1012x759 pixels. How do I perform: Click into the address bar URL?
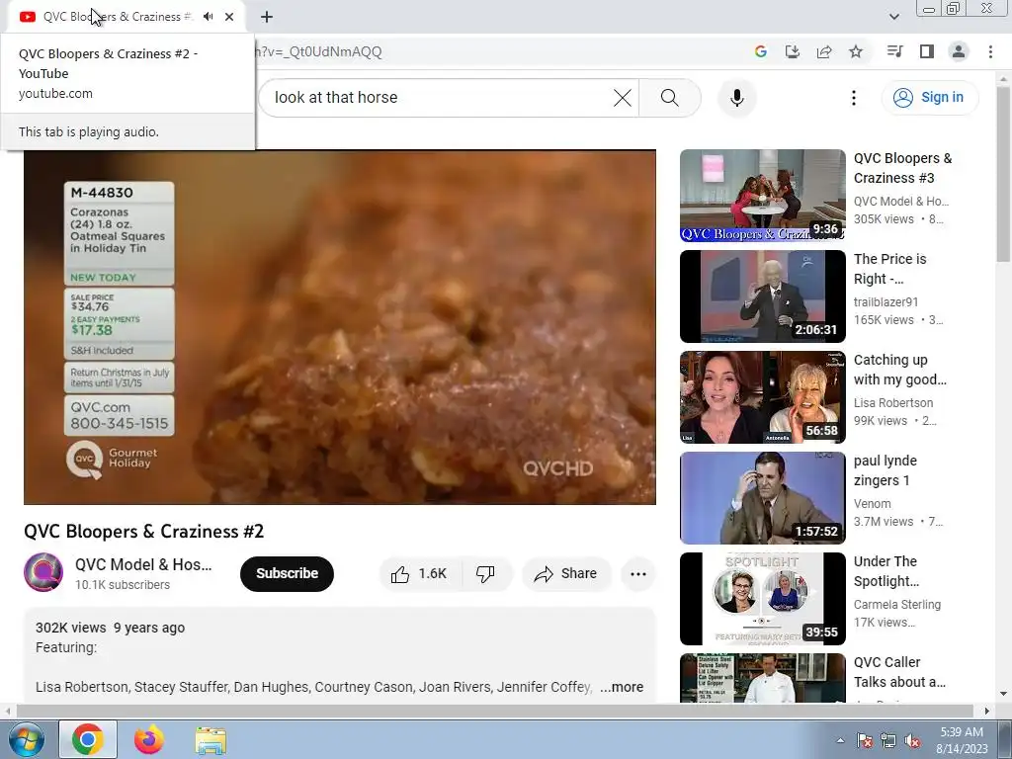click(318, 51)
